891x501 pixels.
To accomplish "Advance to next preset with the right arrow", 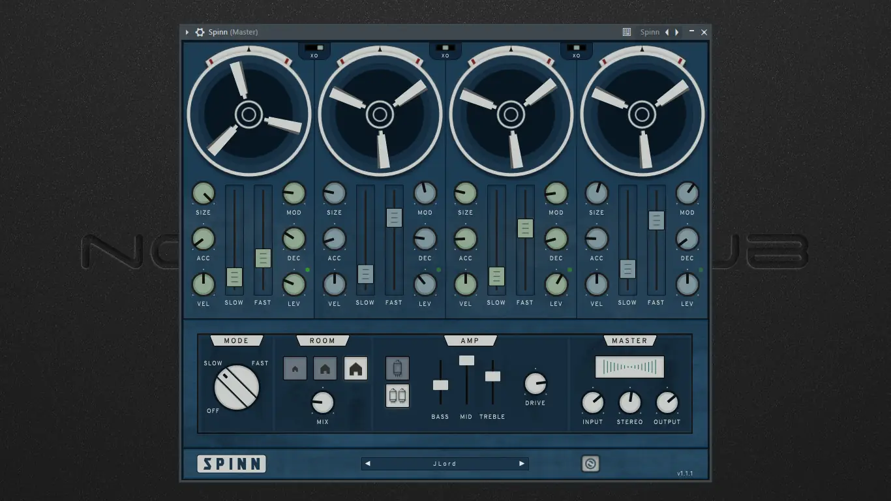I will coord(521,463).
